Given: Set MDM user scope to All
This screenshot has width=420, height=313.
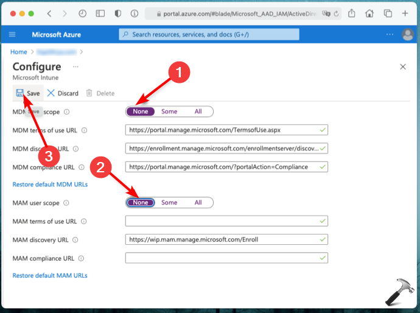Looking at the screenshot, I should [198, 111].
